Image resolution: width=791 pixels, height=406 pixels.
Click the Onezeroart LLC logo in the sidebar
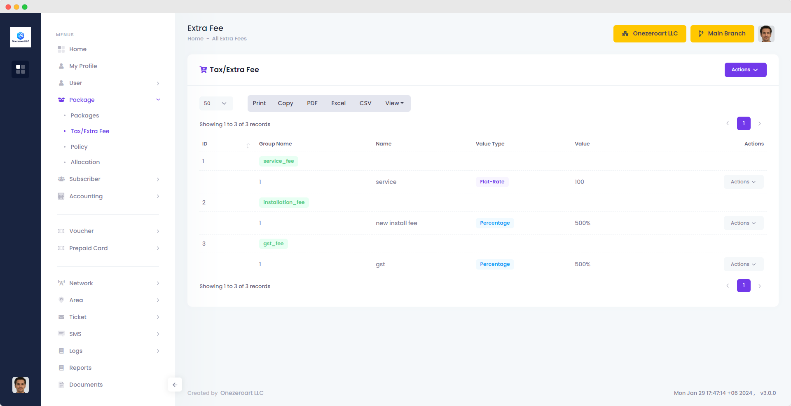[21, 37]
